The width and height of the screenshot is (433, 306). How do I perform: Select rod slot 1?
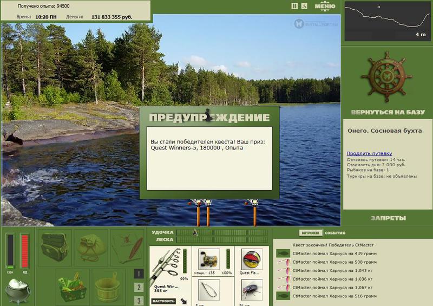pyautogui.click(x=139, y=274)
